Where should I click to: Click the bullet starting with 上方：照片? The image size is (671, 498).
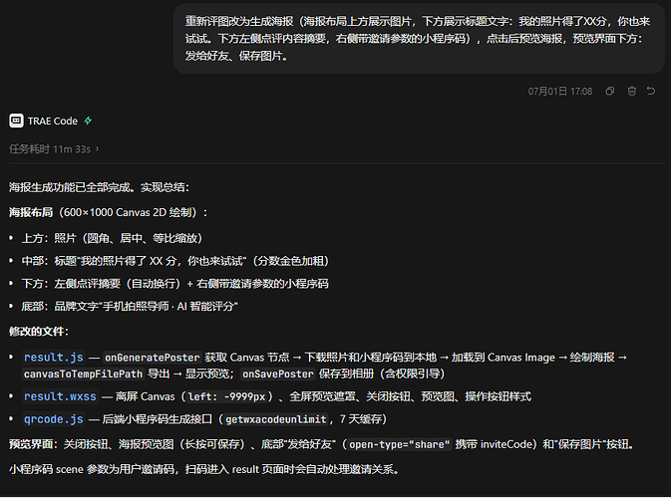click(112, 238)
